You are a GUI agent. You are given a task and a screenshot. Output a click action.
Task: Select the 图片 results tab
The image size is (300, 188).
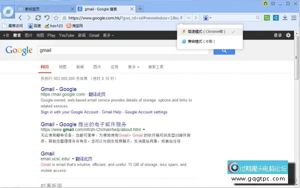[x=97, y=67]
